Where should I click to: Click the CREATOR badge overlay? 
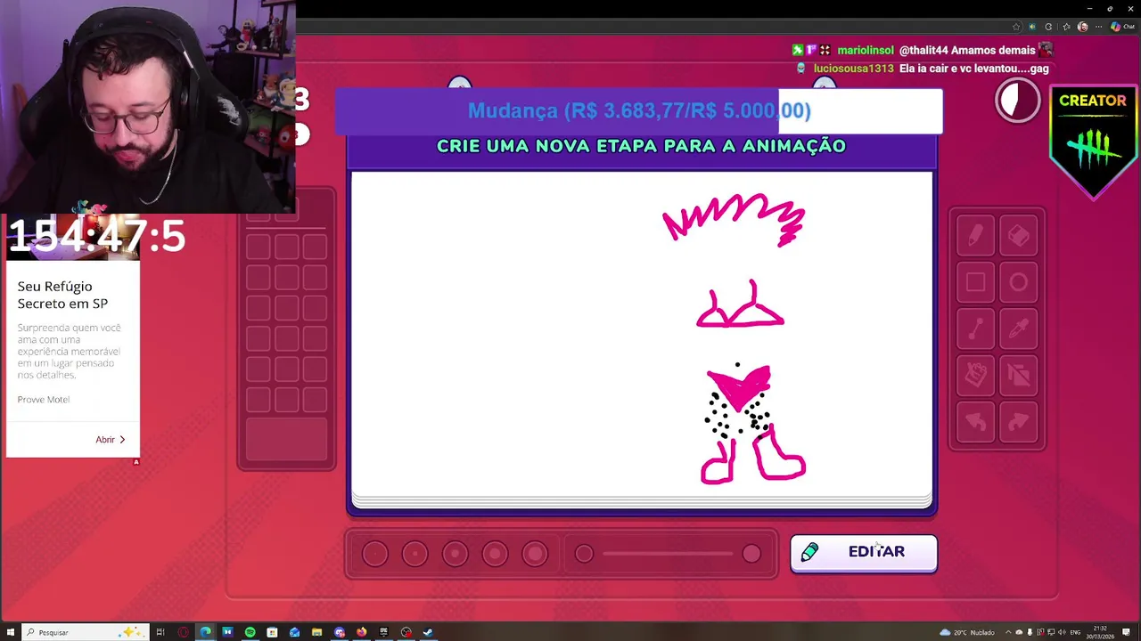(1093, 141)
